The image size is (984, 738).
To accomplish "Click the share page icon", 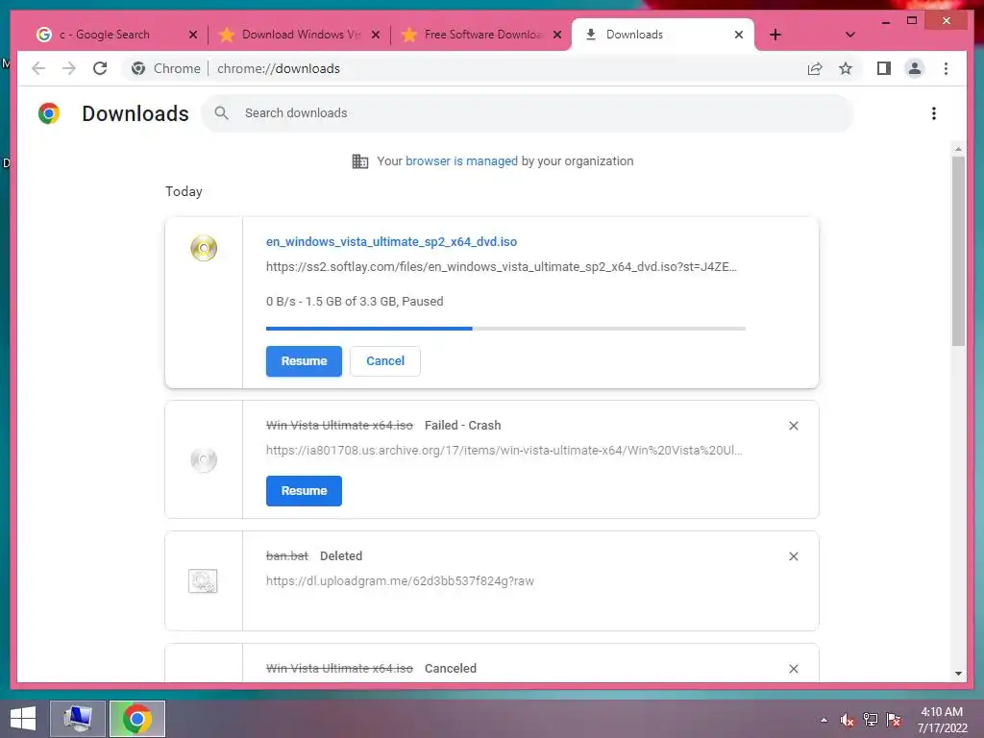I will coord(815,68).
